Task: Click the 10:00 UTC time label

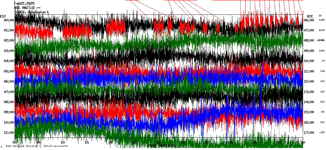Action: coord(309,61)
